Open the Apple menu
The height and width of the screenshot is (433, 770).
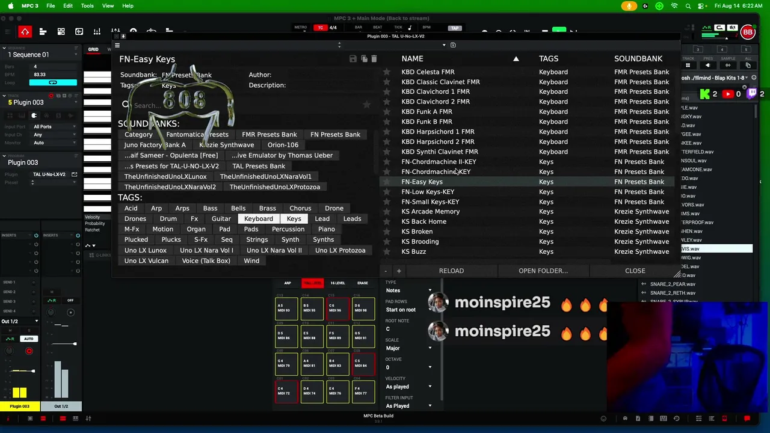(x=10, y=6)
